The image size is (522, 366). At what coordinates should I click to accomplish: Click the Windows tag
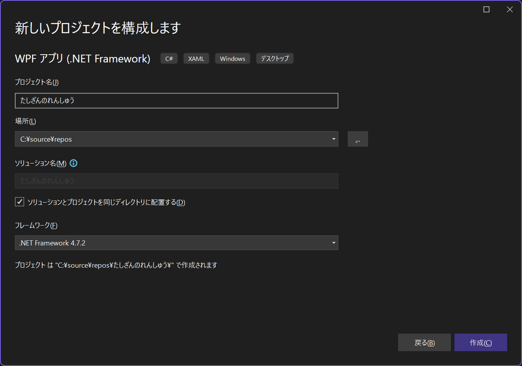pyautogui.click(x=232, y=59)
